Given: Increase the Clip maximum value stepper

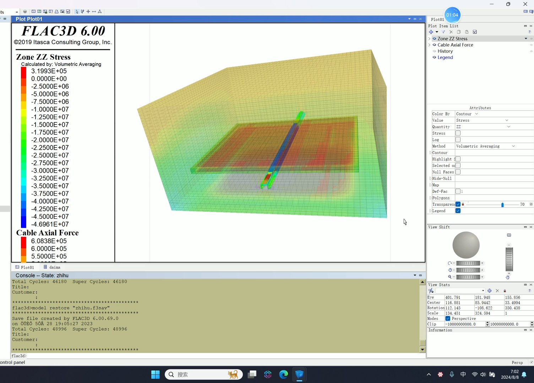Looking at the screenshot, I should coord(532,323).
